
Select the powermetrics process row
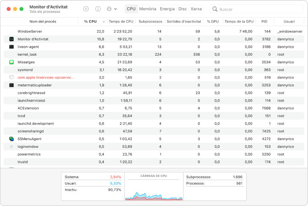[x=154, y=154]
